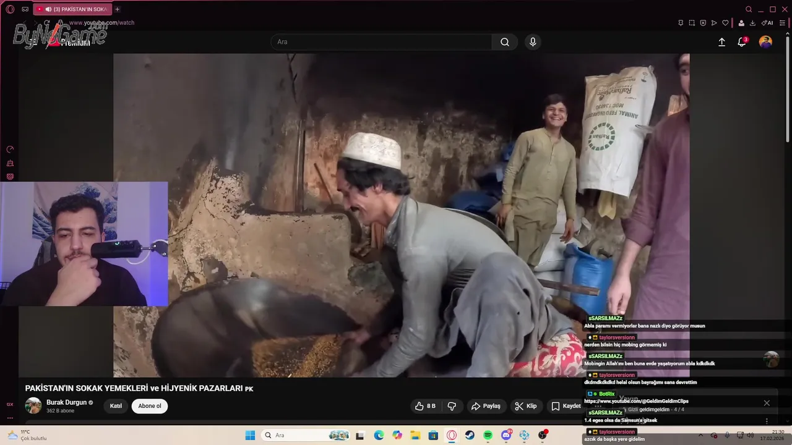The width and height of the screenshot is (792, 445).
Task: Create a clip with Klip button
Action: click(525, 406)
